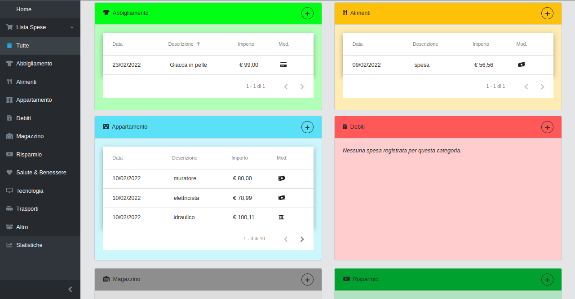The height and width of the screenshot is (299, 575).
Task: Click the box icon beside Altro
Action: tap(9, 227)
